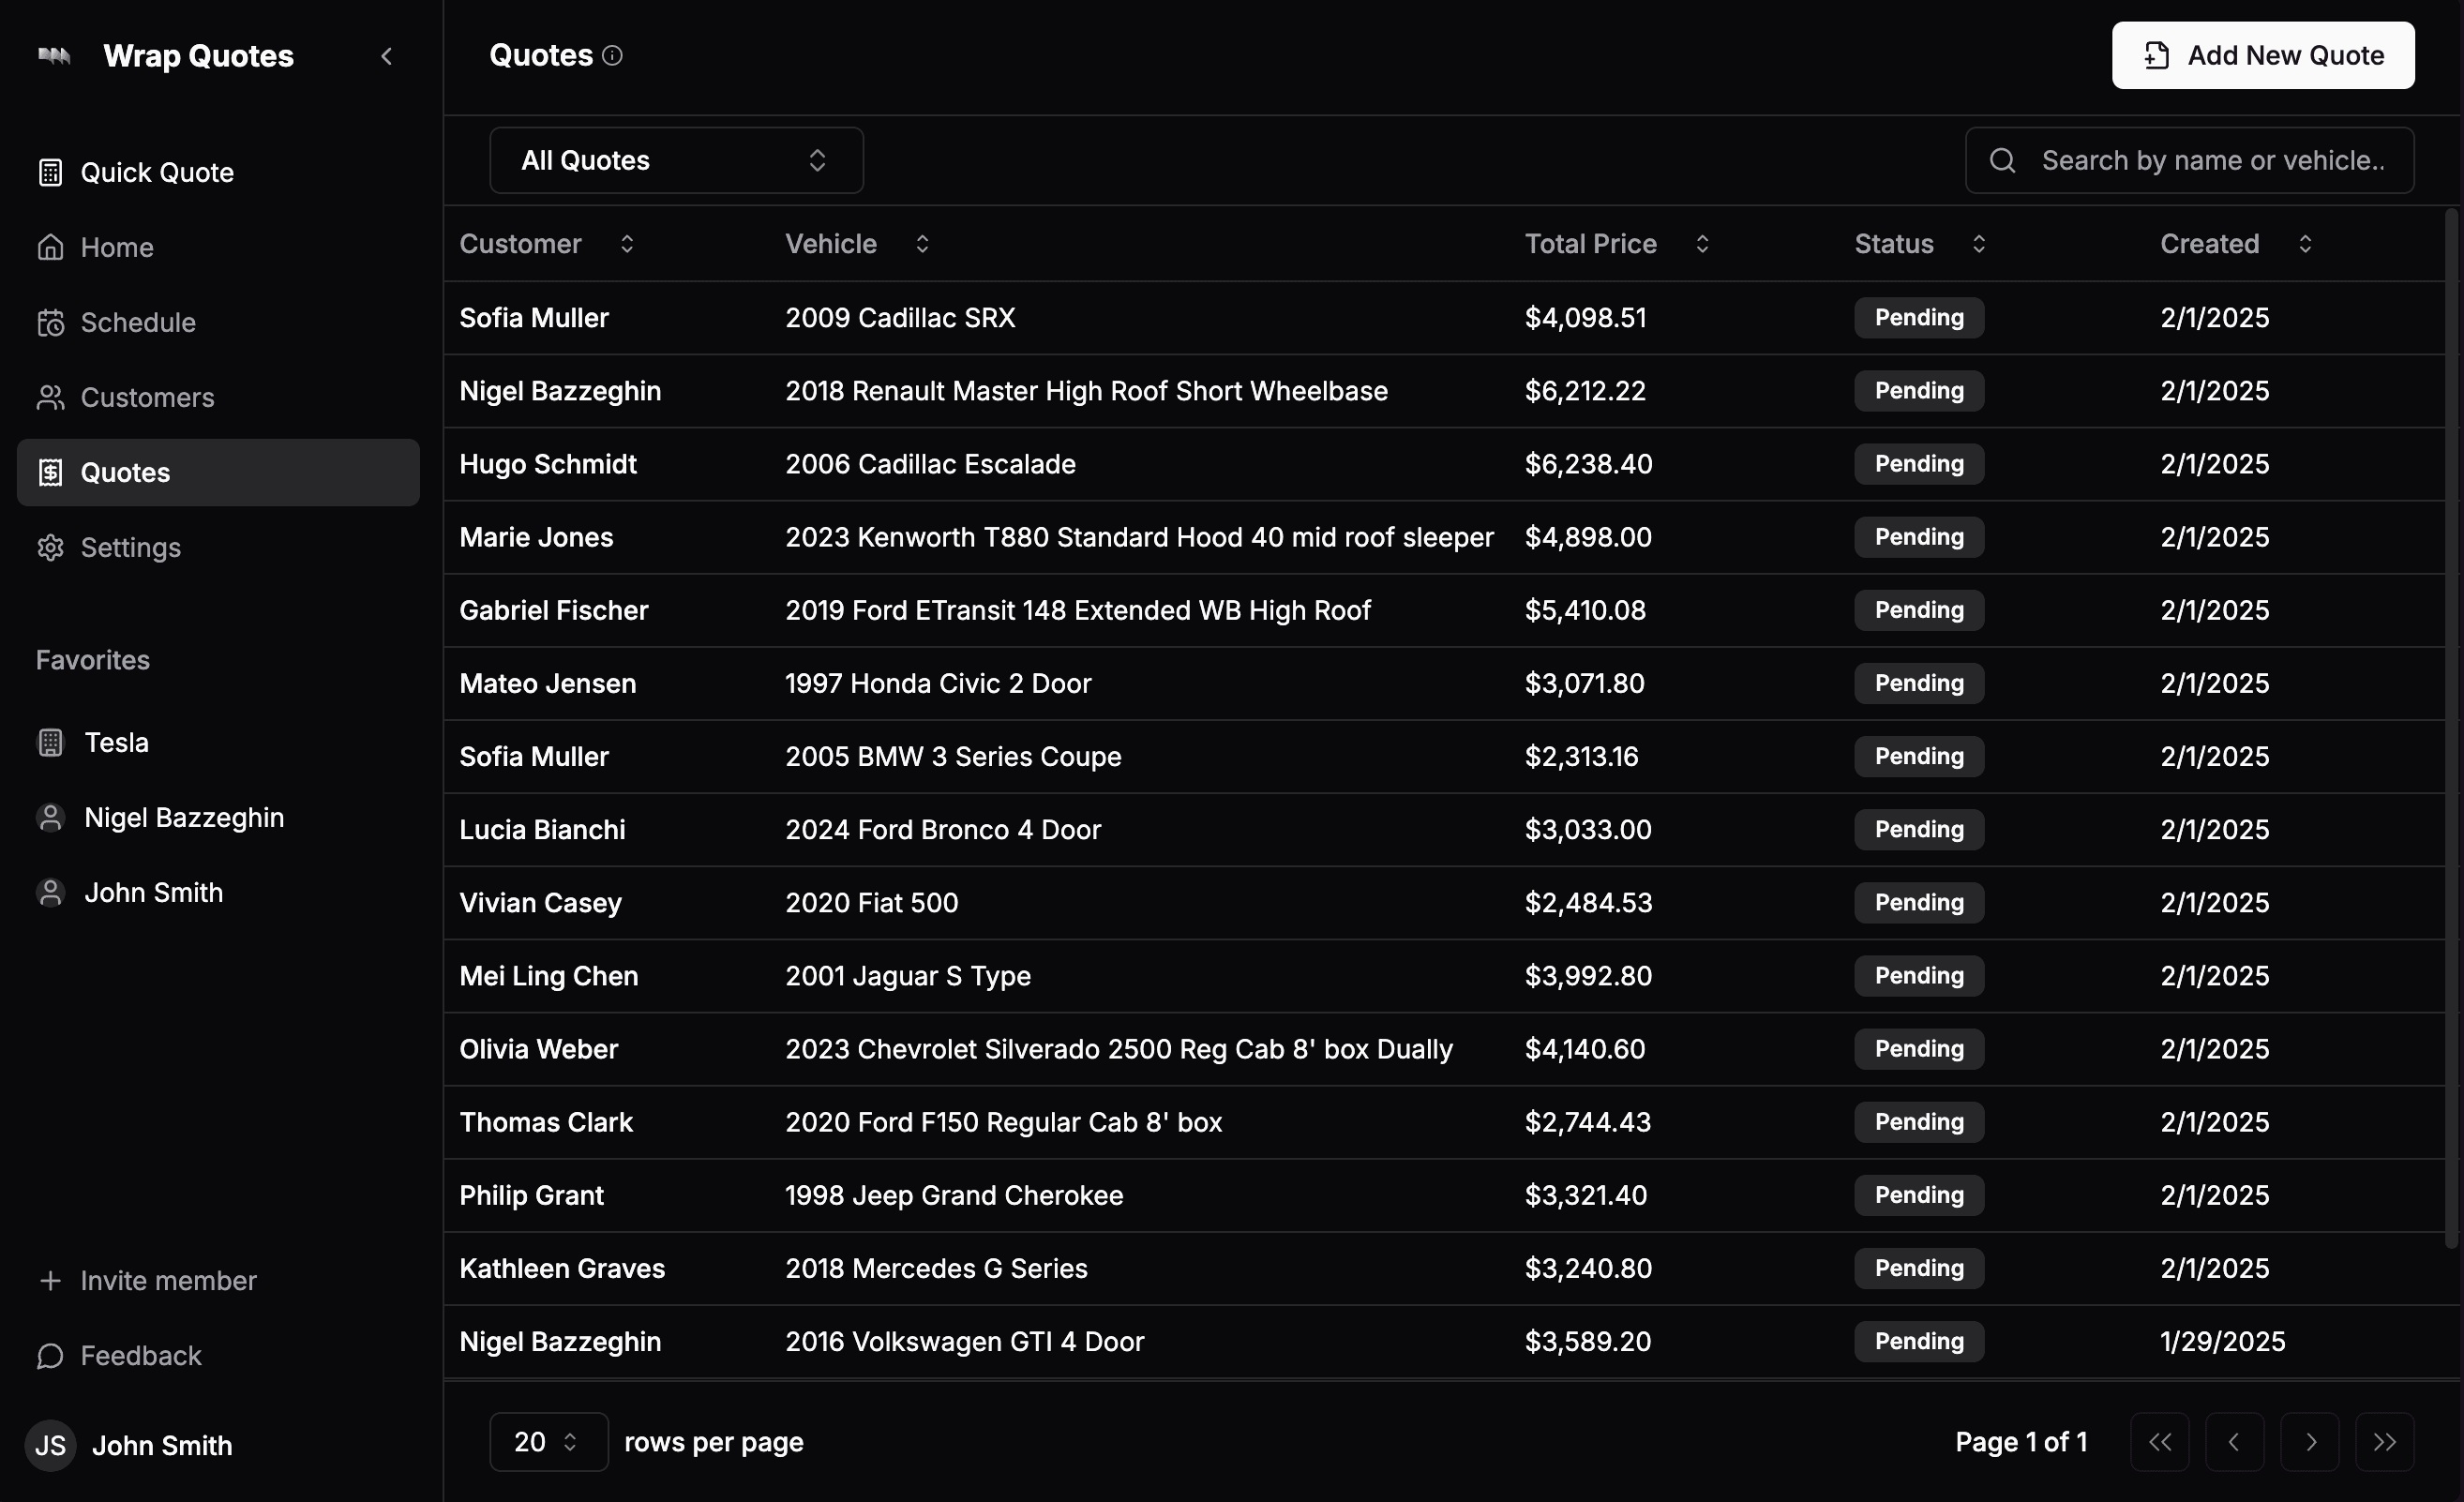Go to the first page
This screenshot has height=1502, width=2464.
click(x=2160, y=1441)
